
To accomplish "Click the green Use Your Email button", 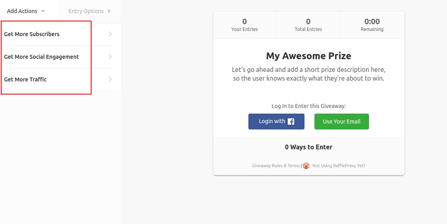I will point(342,122).
